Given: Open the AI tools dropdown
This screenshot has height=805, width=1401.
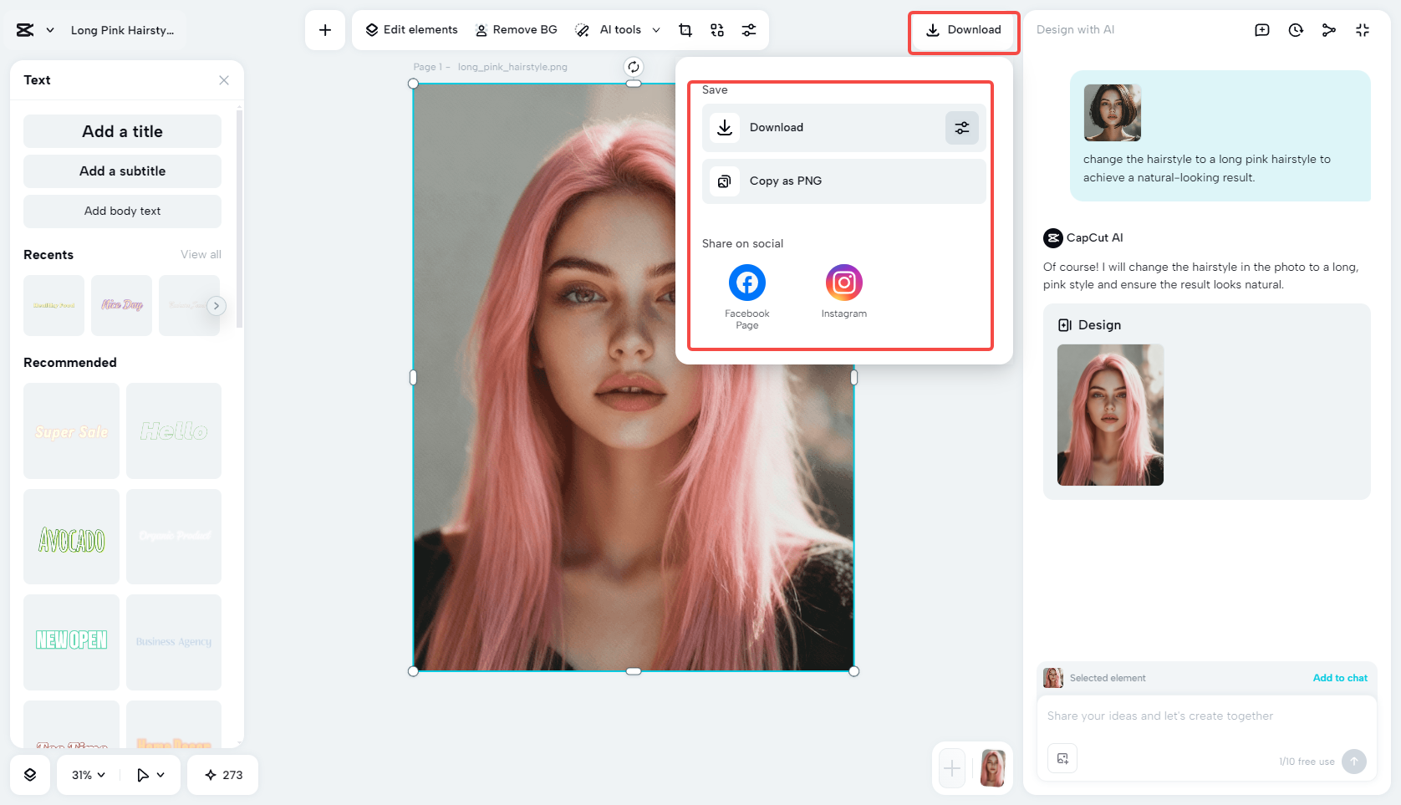Looking at the screenshot, I should [619, 29].
